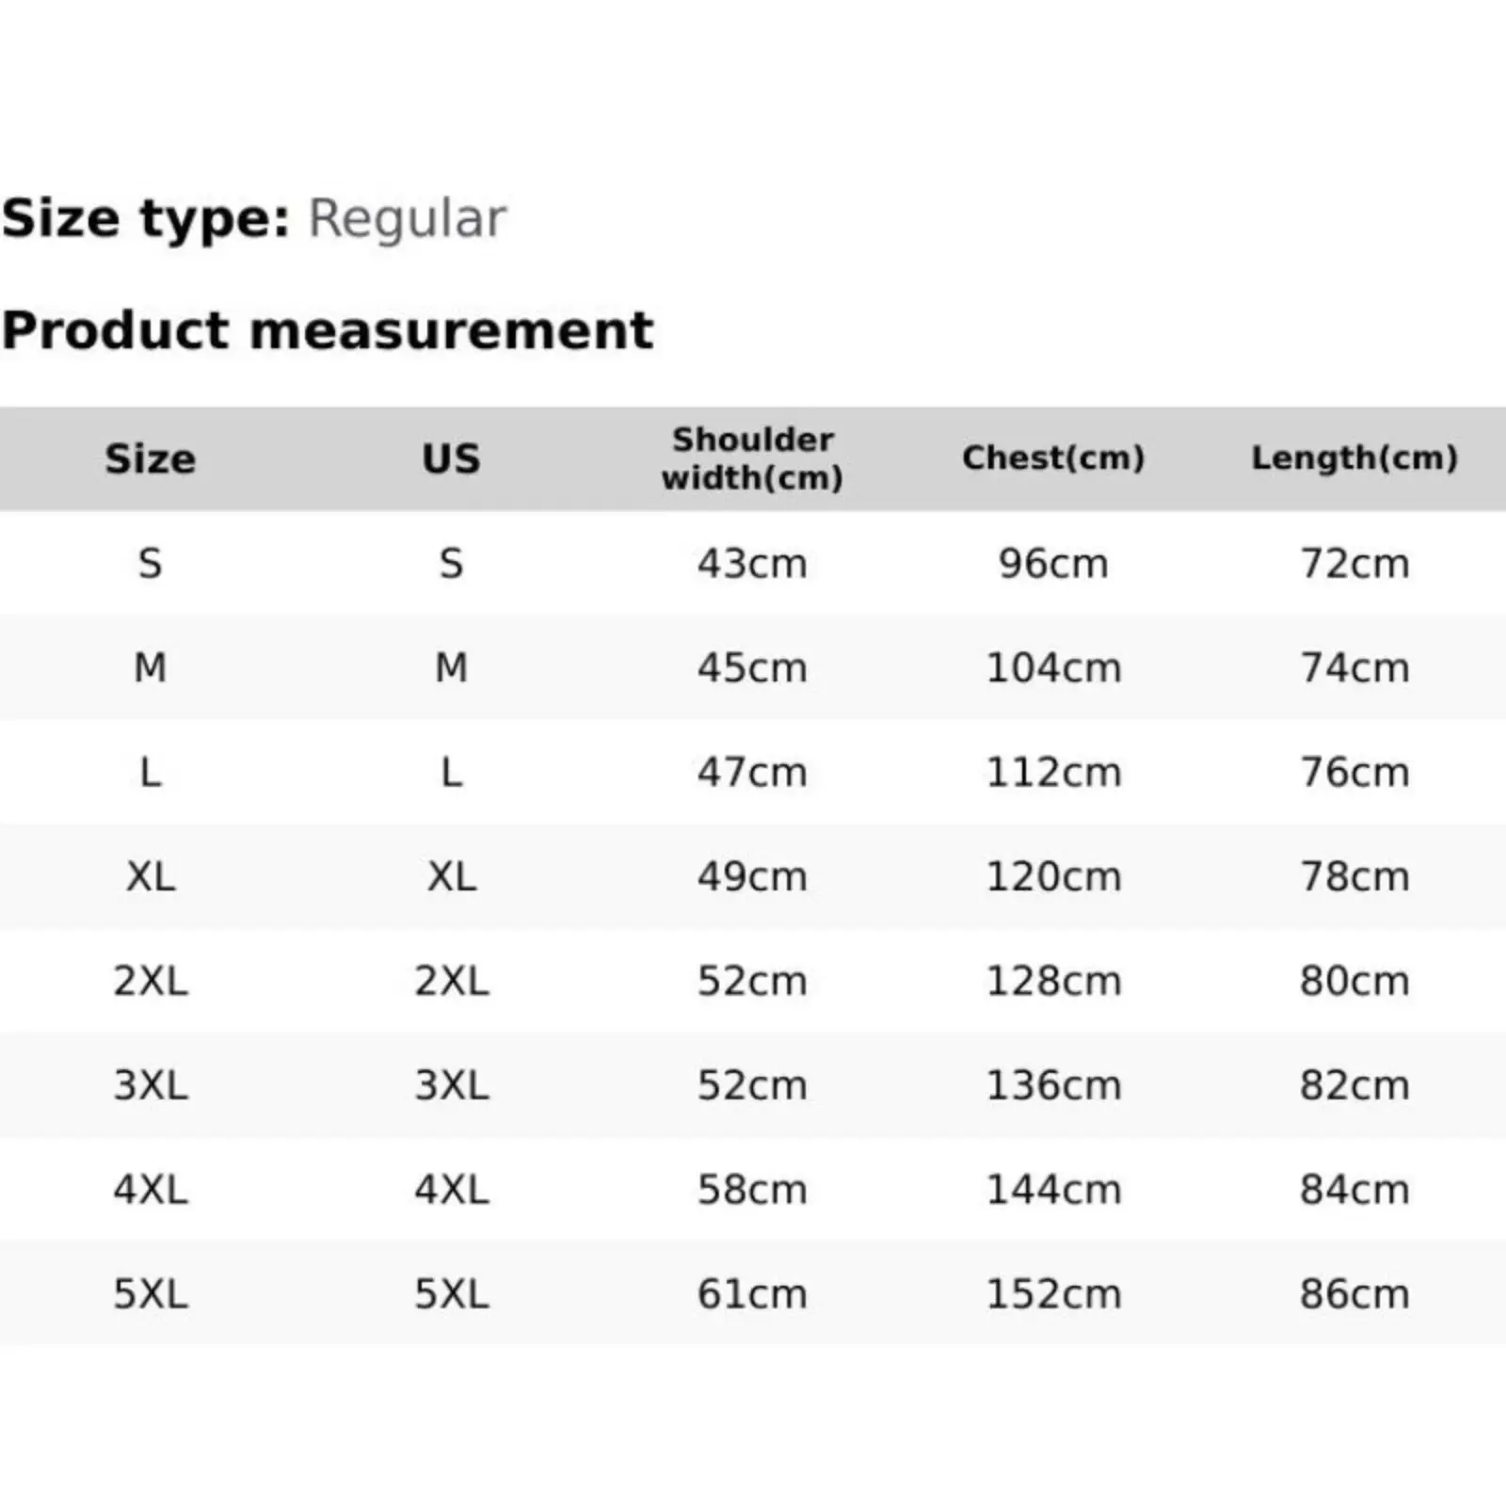Click the "Length(cm)" column header
Image resolution: width=1506 pixels, height=1506 pixels.
coord(1354,458)
